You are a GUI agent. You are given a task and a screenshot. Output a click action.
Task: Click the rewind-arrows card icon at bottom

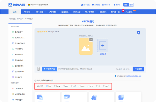(67, 97)
